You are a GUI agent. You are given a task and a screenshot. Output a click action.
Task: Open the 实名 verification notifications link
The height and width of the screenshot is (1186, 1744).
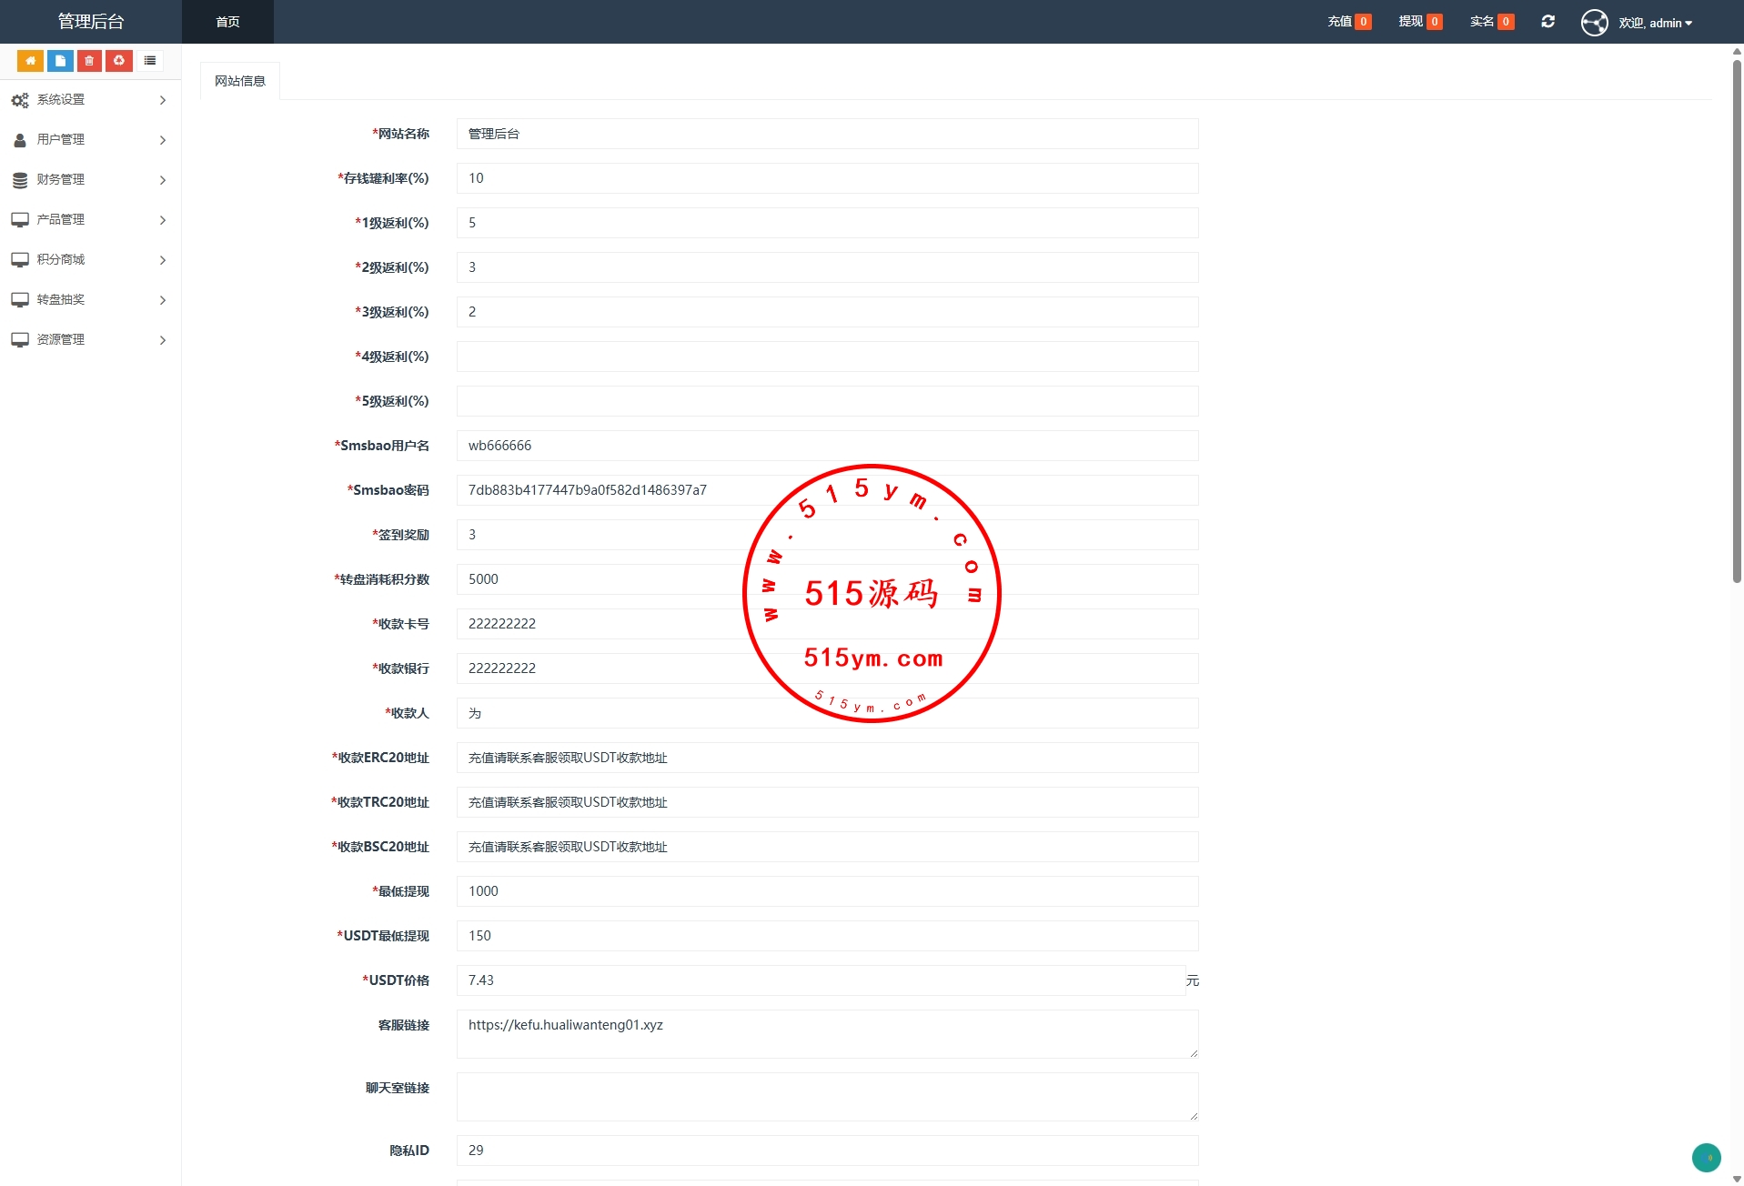1491,22
